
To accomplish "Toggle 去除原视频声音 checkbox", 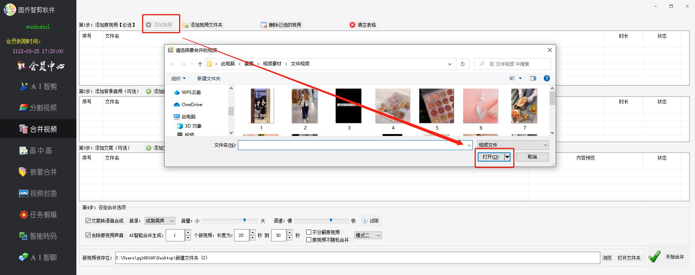I will [x=88, y=235].
